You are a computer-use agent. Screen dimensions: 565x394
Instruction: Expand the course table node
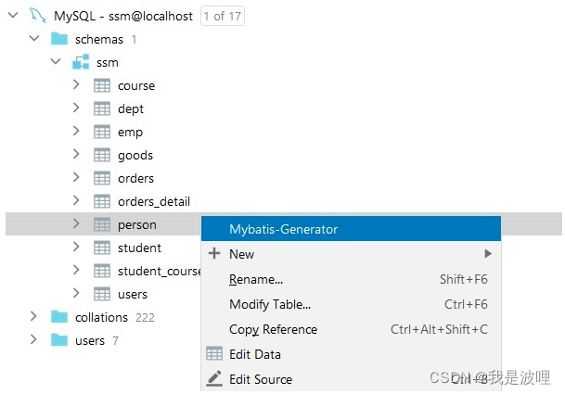tap(76, 84)
